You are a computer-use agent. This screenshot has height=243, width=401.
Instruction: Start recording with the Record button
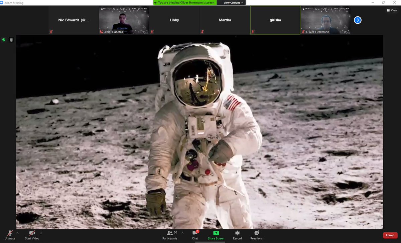coord(237,235)
